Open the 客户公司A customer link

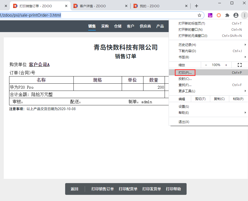click(39, 64)
